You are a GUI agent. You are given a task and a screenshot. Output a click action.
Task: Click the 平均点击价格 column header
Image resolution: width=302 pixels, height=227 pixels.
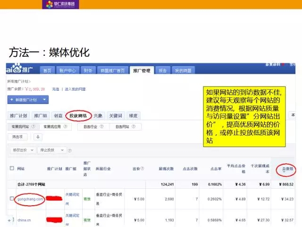236,168
